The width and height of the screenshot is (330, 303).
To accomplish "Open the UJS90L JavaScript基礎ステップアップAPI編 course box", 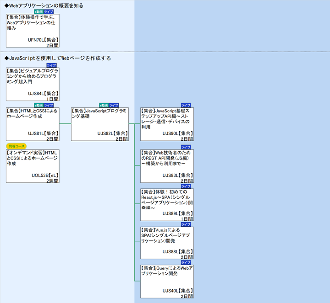I will click(167, 124).
